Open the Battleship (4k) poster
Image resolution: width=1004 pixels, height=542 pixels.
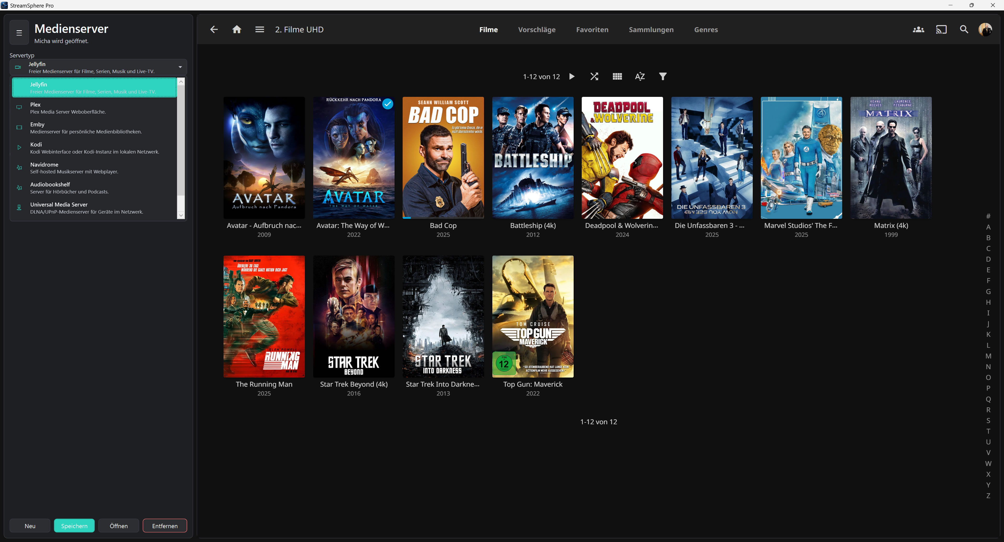click(533, 158)
